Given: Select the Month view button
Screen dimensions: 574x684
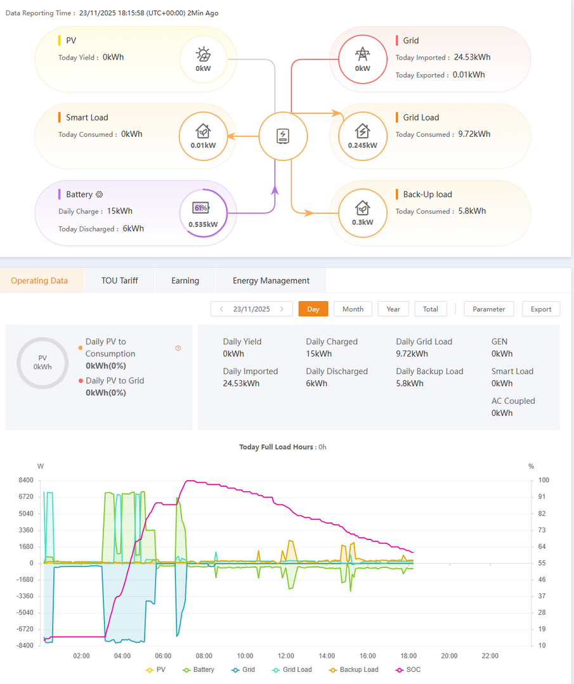Looking at the screenshot, I should click(353, 309).
